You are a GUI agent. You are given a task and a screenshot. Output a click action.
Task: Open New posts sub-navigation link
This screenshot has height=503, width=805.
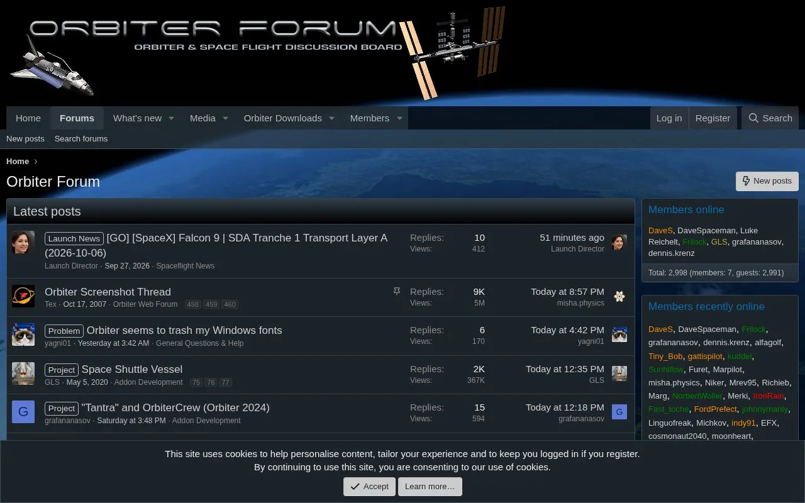[25, 138]
